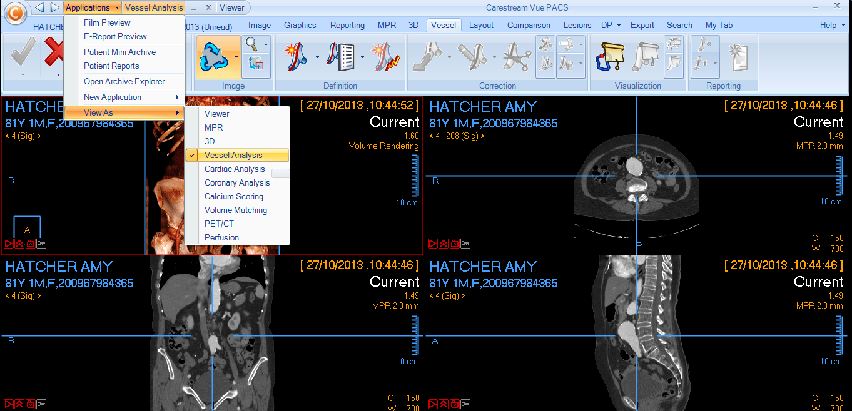Click the red X reject icon
852x411 pixels.
click(54, 53)
